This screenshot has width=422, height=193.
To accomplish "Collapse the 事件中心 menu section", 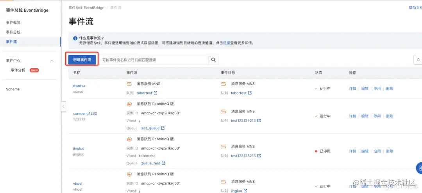I will point(52,61).
